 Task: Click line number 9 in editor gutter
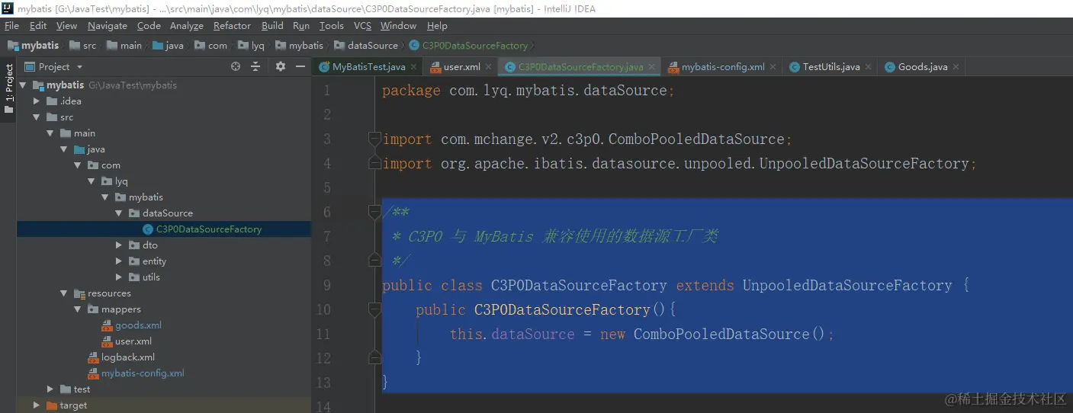(326, 285)
